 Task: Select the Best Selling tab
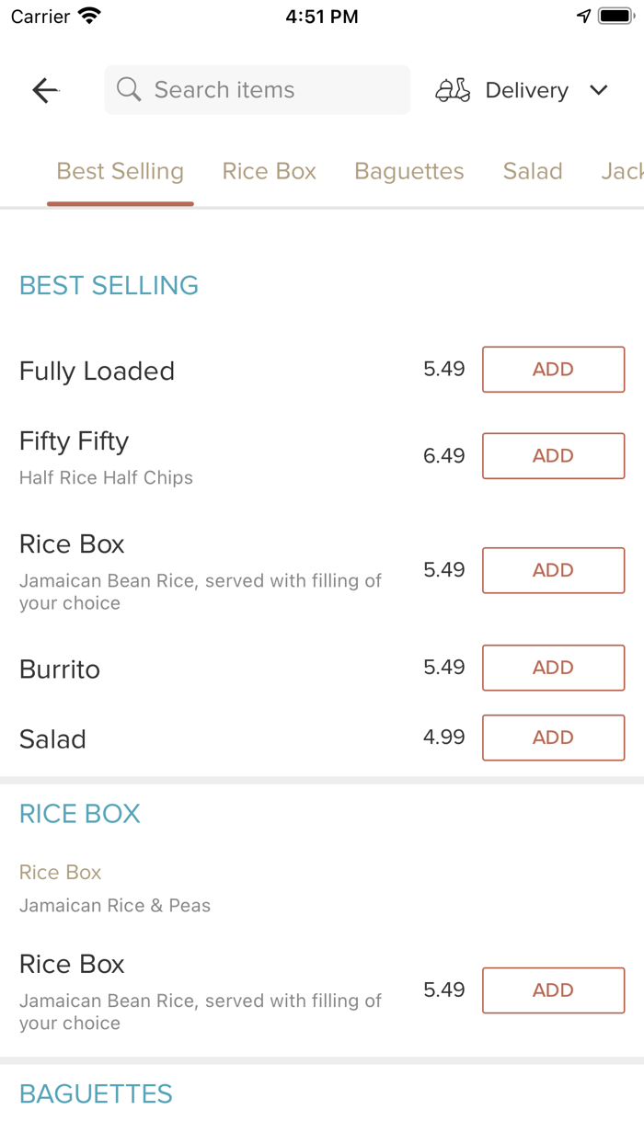point(121,171)
